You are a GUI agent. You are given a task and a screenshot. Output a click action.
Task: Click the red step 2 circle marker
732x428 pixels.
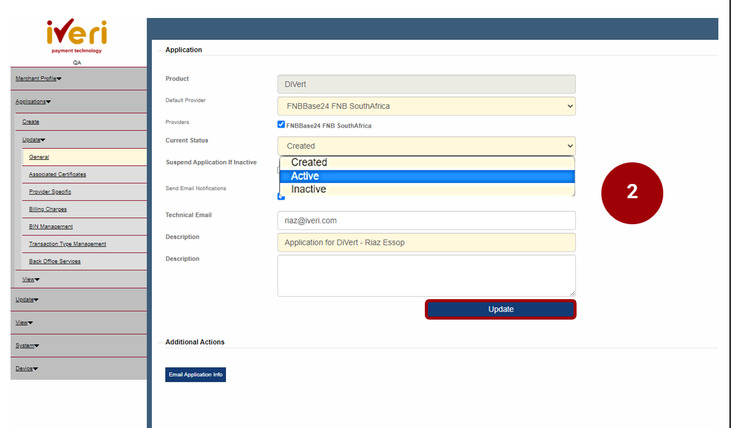632,193
